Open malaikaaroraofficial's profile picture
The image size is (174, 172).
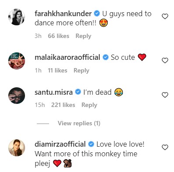point(17,61)
